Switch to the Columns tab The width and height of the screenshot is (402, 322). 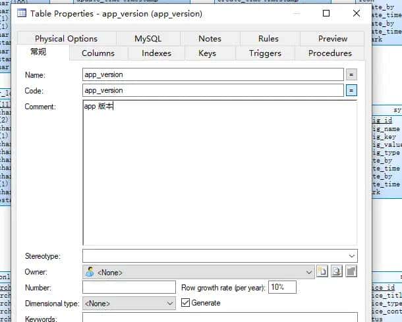(x=98, y=53)
